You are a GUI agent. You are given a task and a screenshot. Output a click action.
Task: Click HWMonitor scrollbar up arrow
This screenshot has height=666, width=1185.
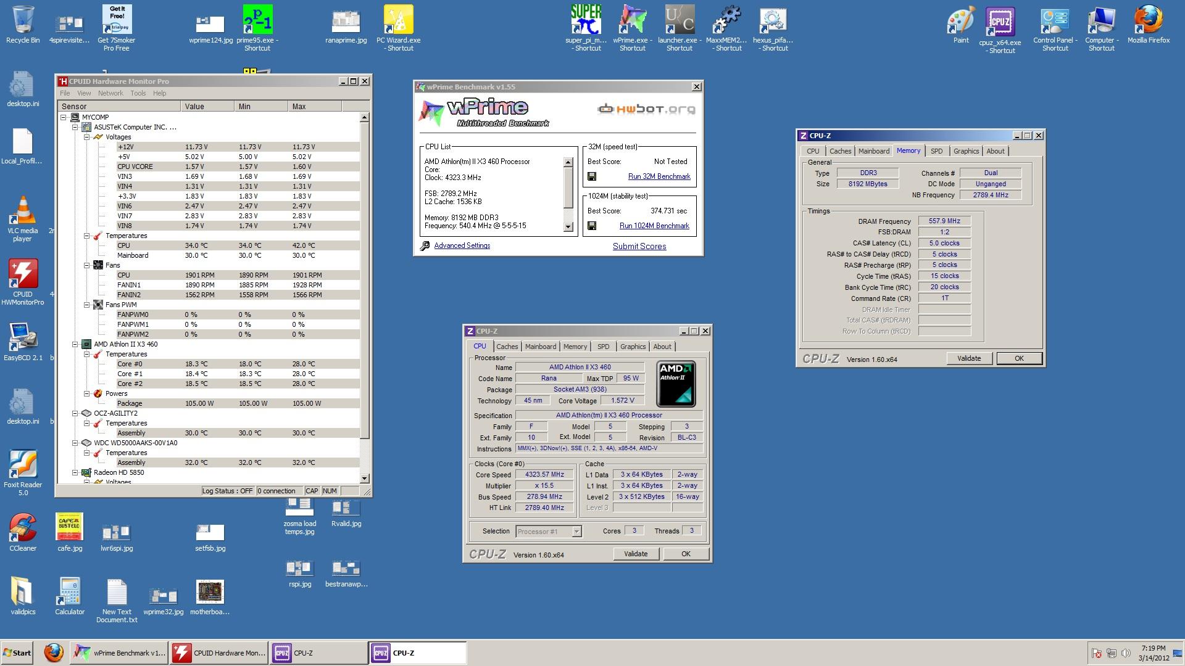(364, 117)
